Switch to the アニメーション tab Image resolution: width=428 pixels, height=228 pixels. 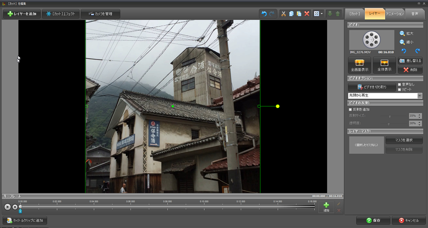tap(395, 14)
